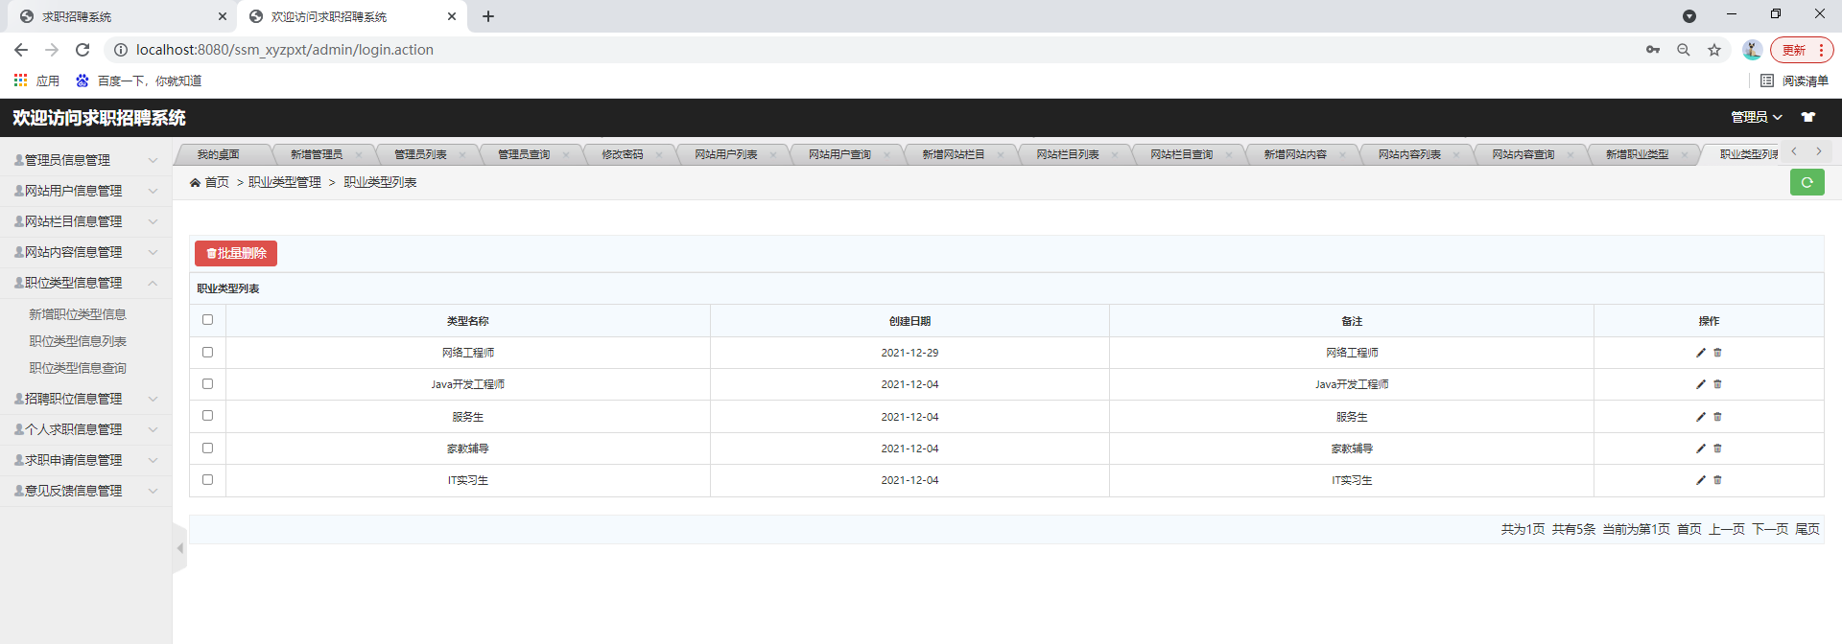Edit the 服务生 row with pencil icon
This screenshot has height=644, width=1842.
tap(1701, 417)
